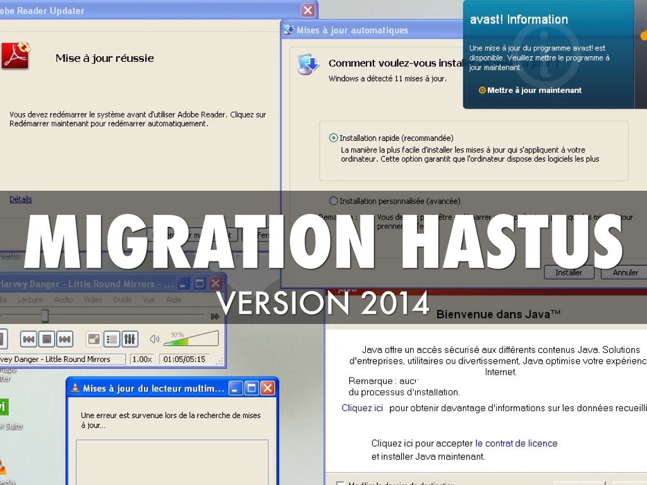Click the Annuler button

tap(626, 273)
